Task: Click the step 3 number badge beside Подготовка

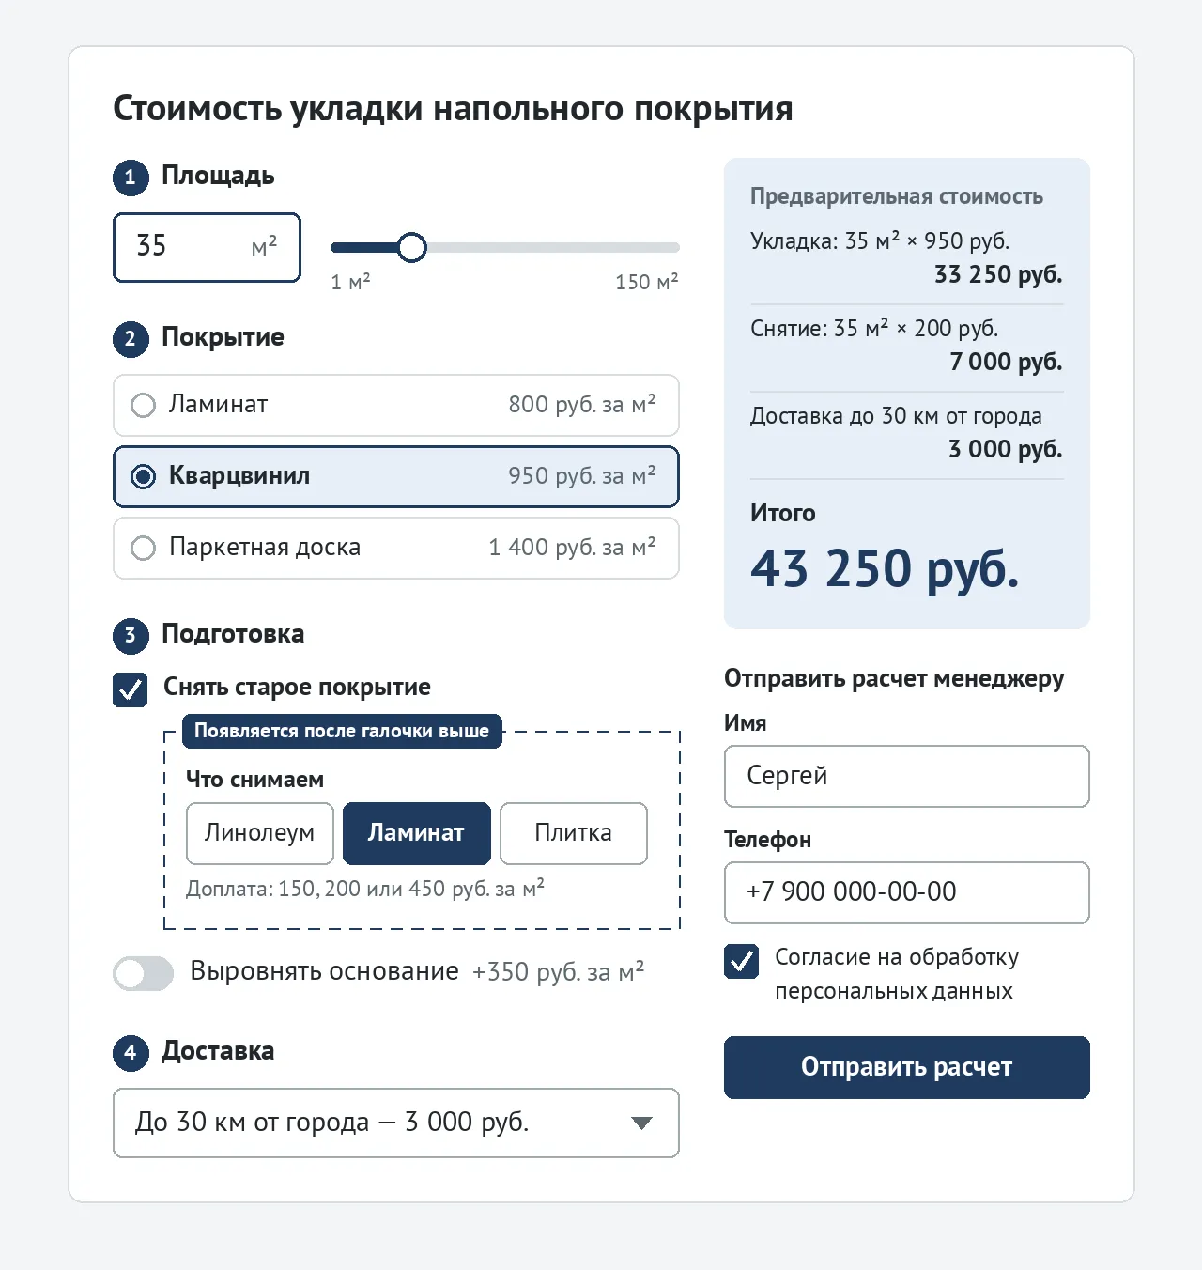Action: click(x=131, y=635)
